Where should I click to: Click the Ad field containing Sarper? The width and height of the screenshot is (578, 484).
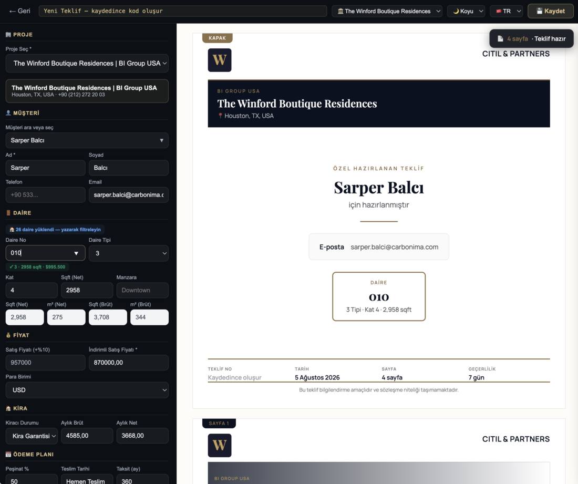45,168
